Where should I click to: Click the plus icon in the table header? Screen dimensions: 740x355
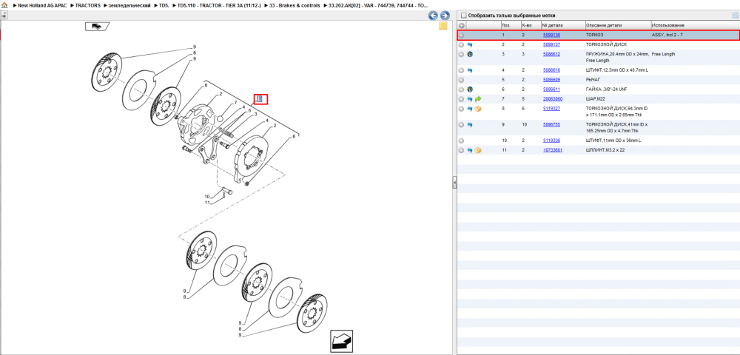point(462,25)
